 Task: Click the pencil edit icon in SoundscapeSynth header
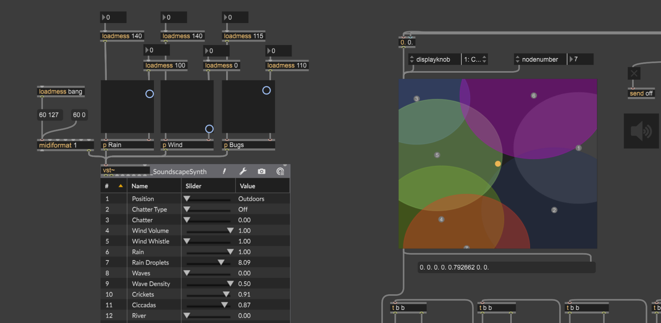point(224,171)
